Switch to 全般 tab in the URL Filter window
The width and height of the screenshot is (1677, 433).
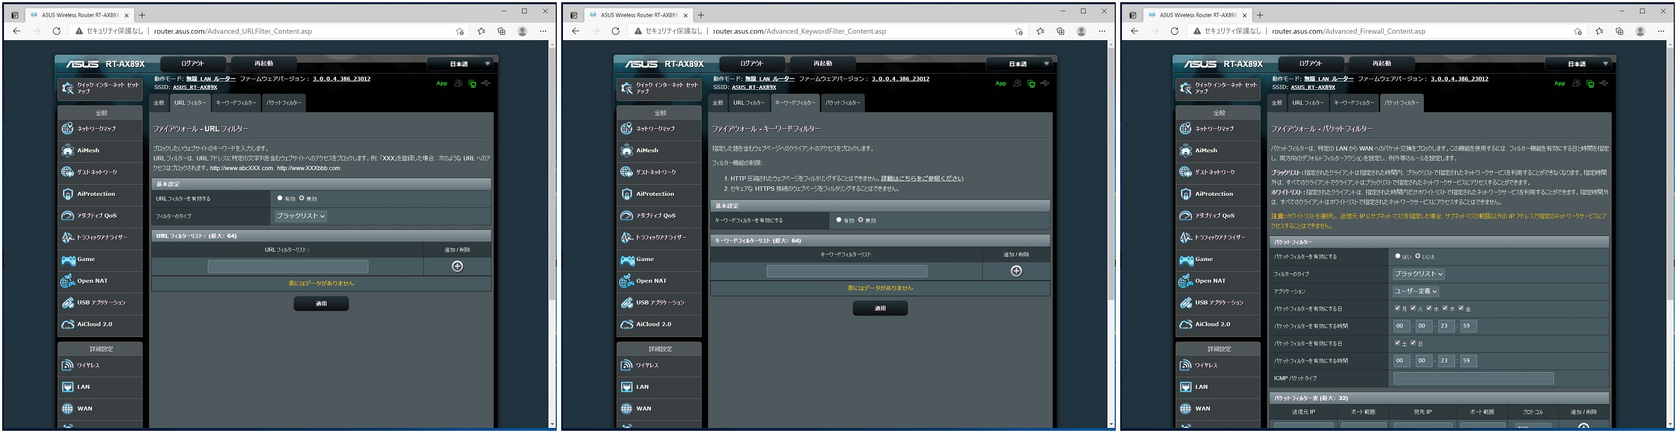[159, 103]
